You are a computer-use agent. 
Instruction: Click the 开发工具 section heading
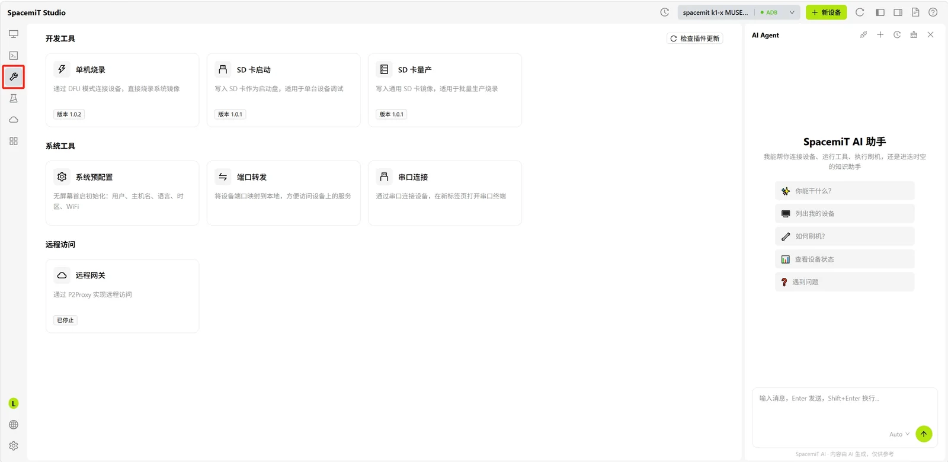point(60,38)
